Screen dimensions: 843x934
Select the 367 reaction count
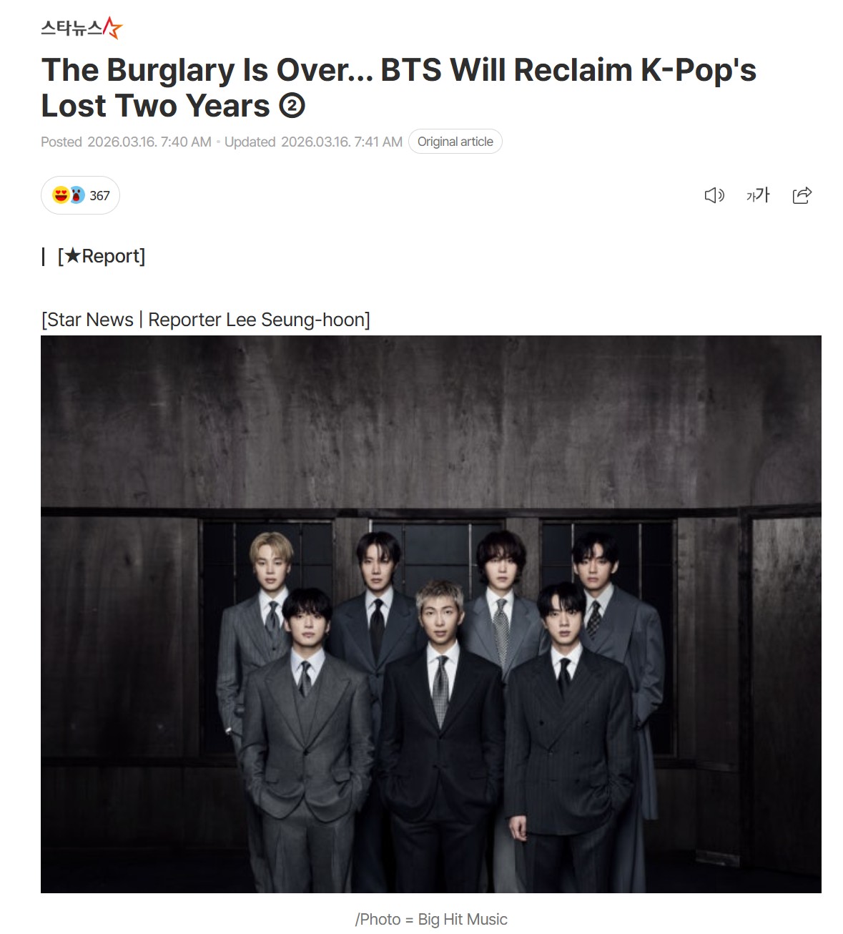(99, 196)
